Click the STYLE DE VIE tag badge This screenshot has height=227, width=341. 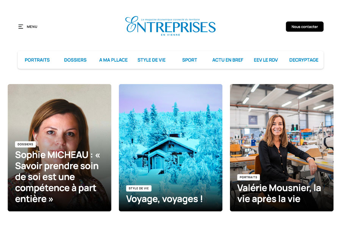pos(139,188)
